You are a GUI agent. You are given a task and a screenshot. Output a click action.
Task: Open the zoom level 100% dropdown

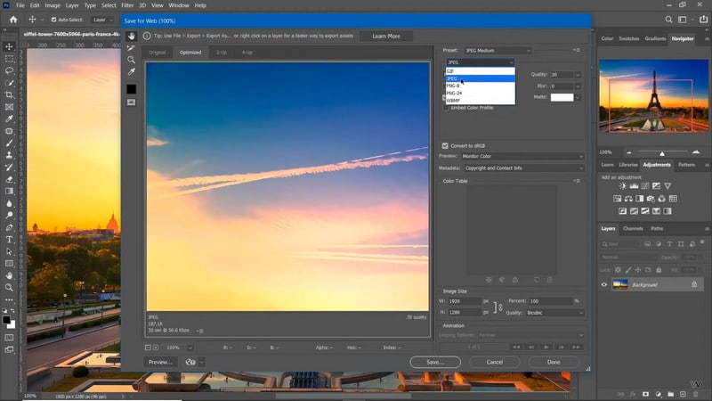(x=190, y=348)
